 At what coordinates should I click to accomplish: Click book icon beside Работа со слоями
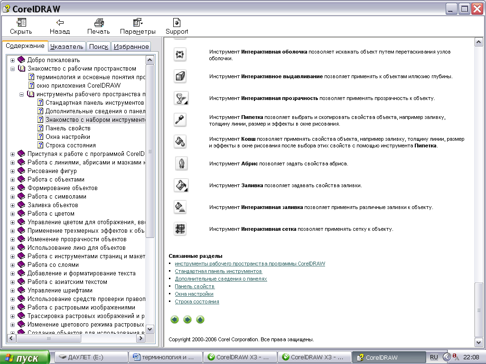point(21,264)
